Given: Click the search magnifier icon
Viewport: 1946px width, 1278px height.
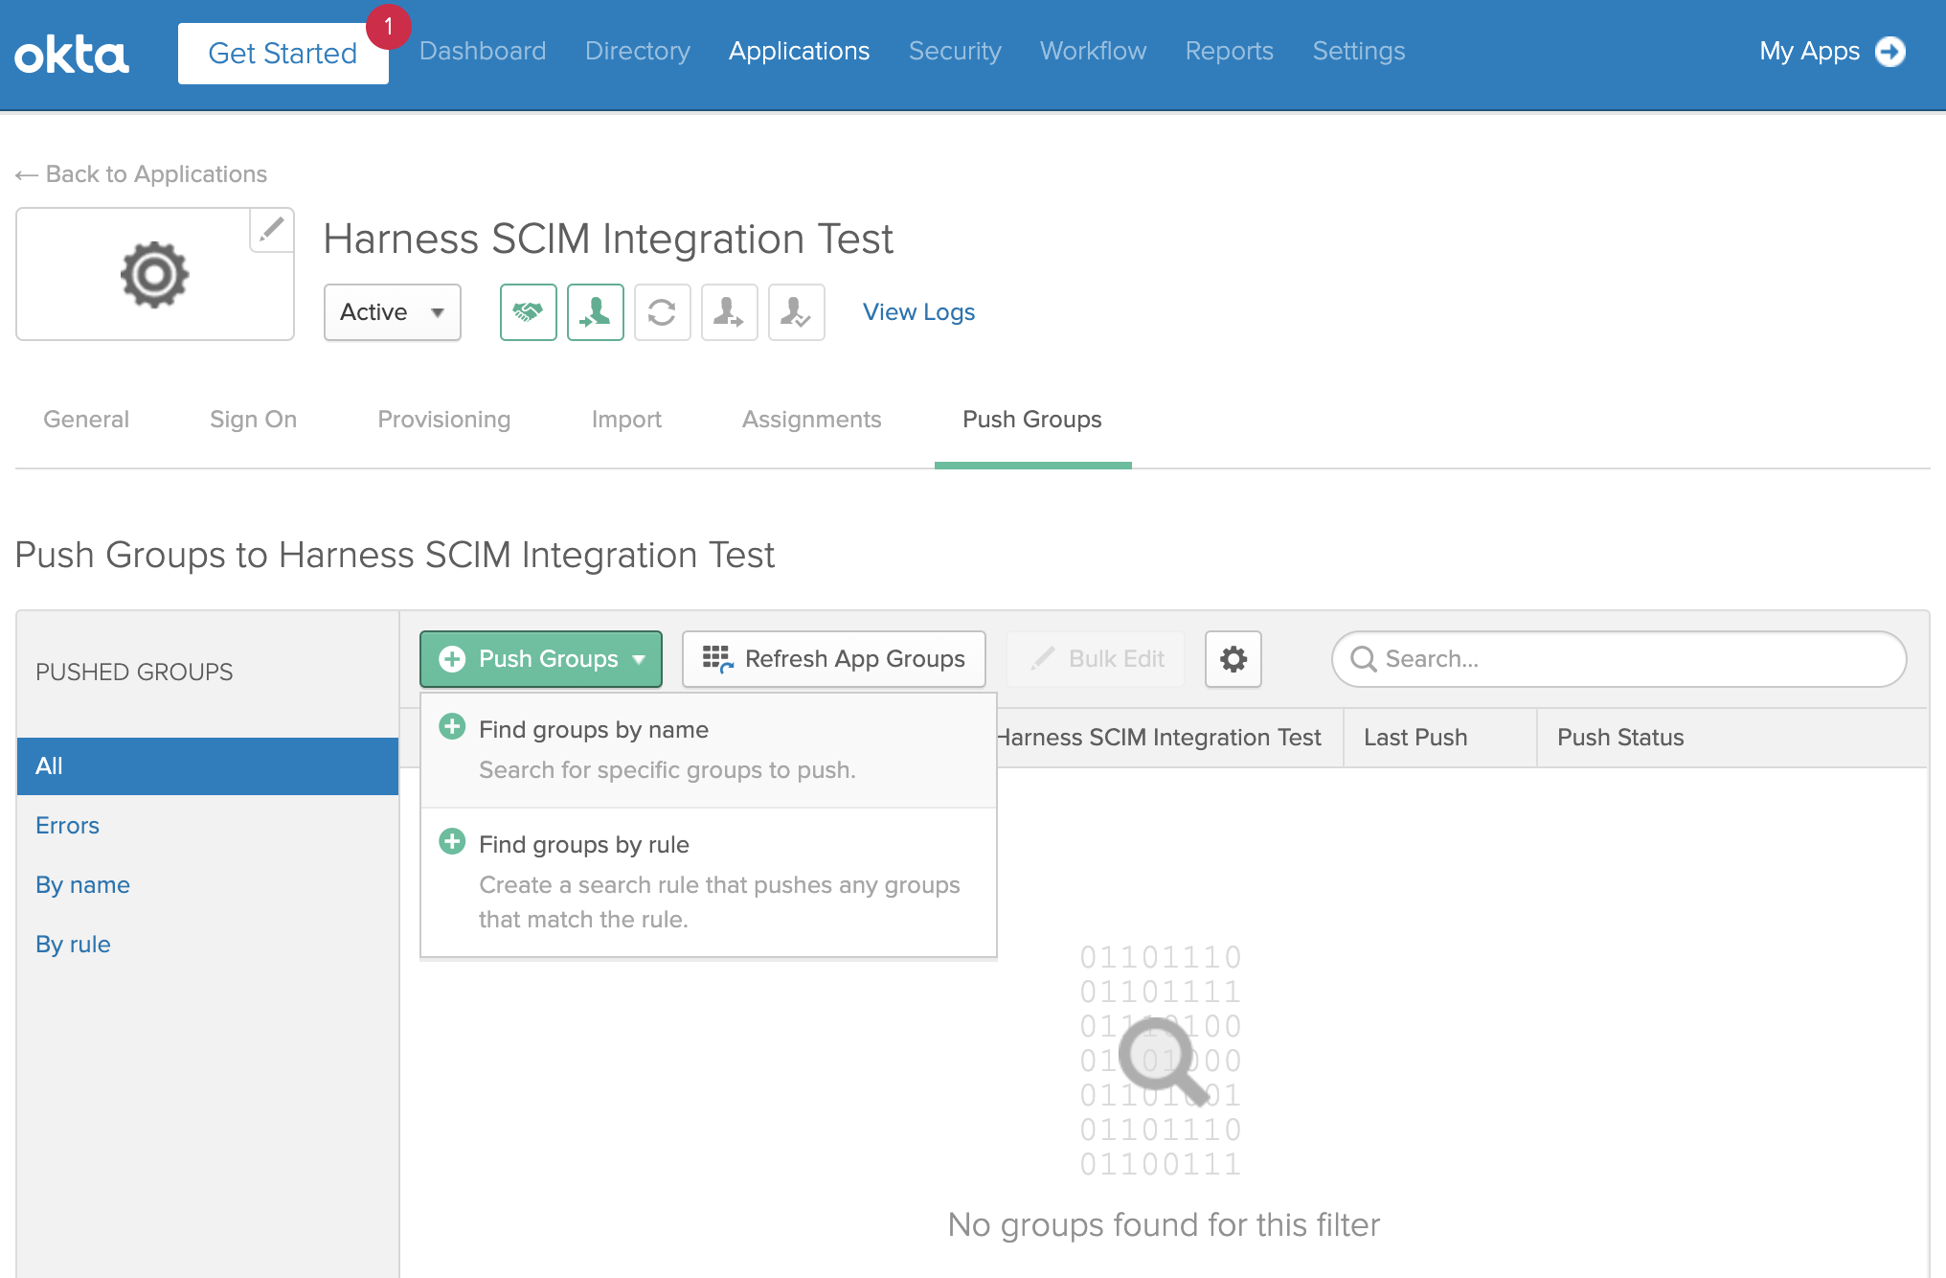Looking at the screenshot, I should [1363, 659].
